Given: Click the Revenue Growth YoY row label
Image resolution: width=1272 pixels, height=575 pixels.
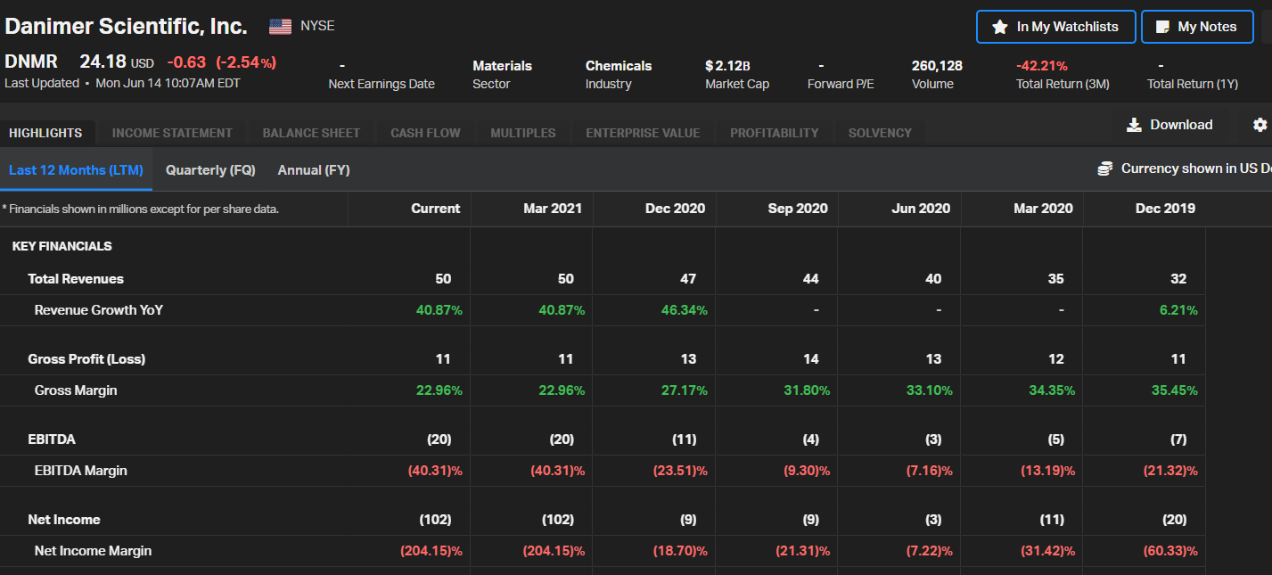Looking at the screenshot, I should pos(99,310).
